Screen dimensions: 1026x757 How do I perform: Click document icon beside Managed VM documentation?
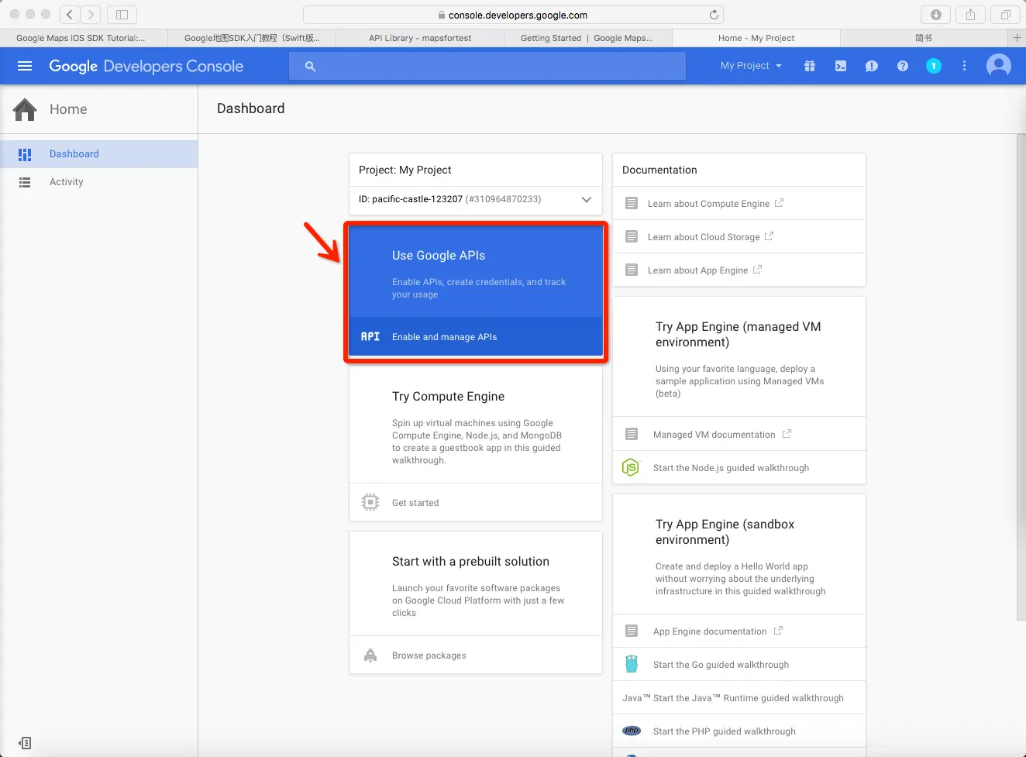(632, 434)
